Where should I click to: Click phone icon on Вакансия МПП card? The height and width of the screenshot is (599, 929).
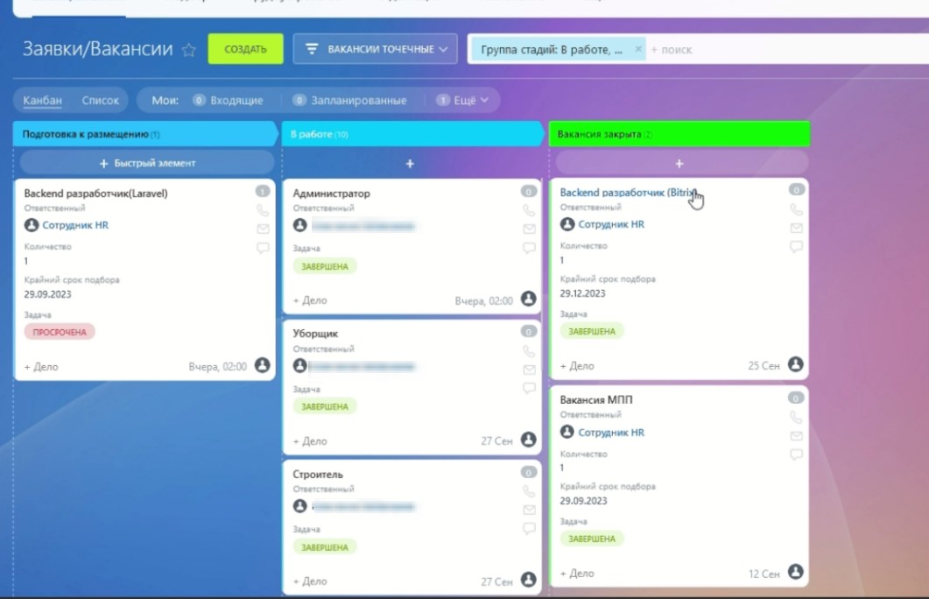(795, 418)
